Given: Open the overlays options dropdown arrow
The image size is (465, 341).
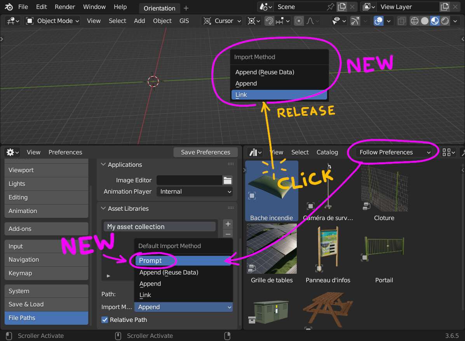Looking at the screenshot, I should coord(388,21).
